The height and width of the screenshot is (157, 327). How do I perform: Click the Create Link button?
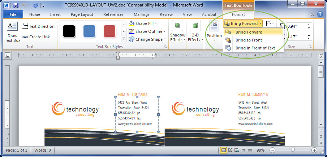36,37
